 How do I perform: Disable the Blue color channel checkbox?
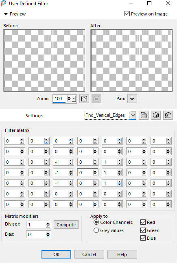click(x=143, y=238)
